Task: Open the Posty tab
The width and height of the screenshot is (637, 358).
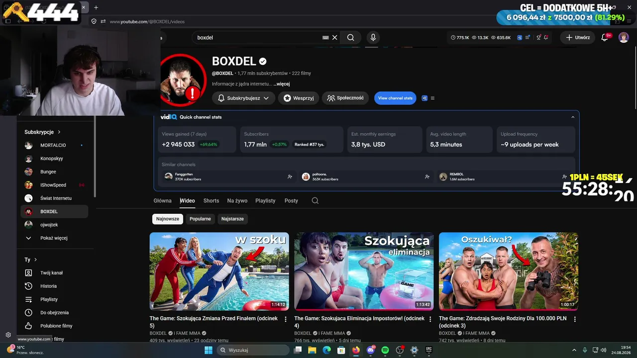Action: pyautogui.click(x=291, y=201)
